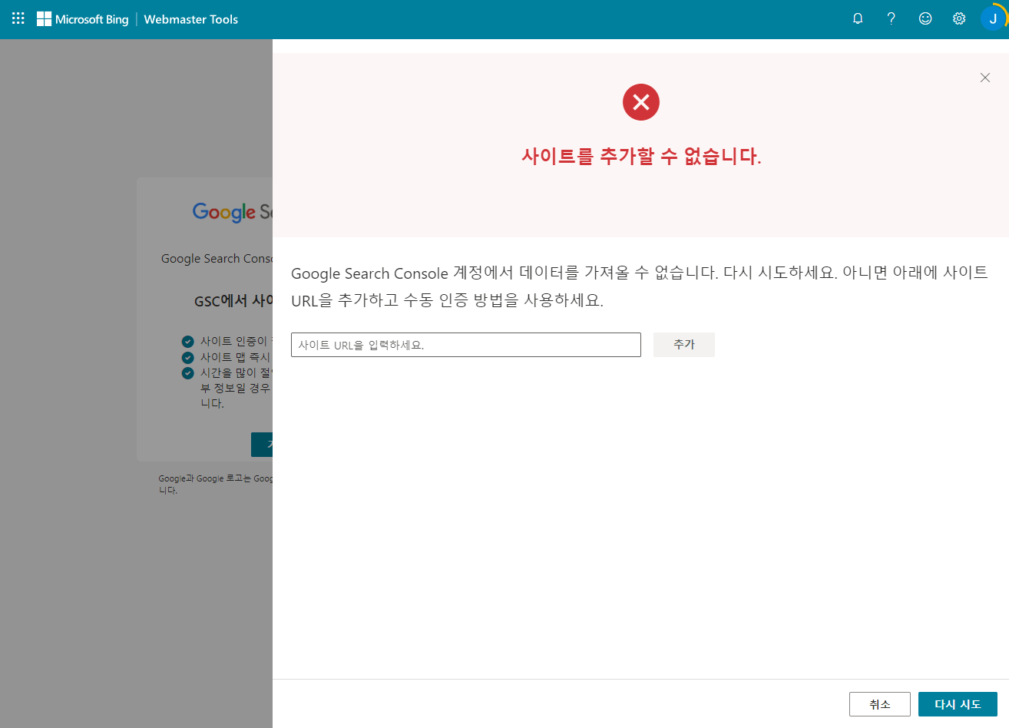This screenshot has height=728, width=1009.
Task: Click the Webmaster Tools header label
Action: coord(190,19)
